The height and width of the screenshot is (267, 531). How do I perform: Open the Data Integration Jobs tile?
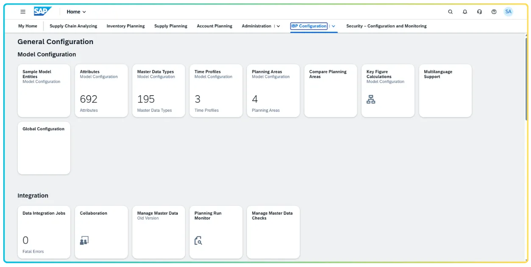44,232
